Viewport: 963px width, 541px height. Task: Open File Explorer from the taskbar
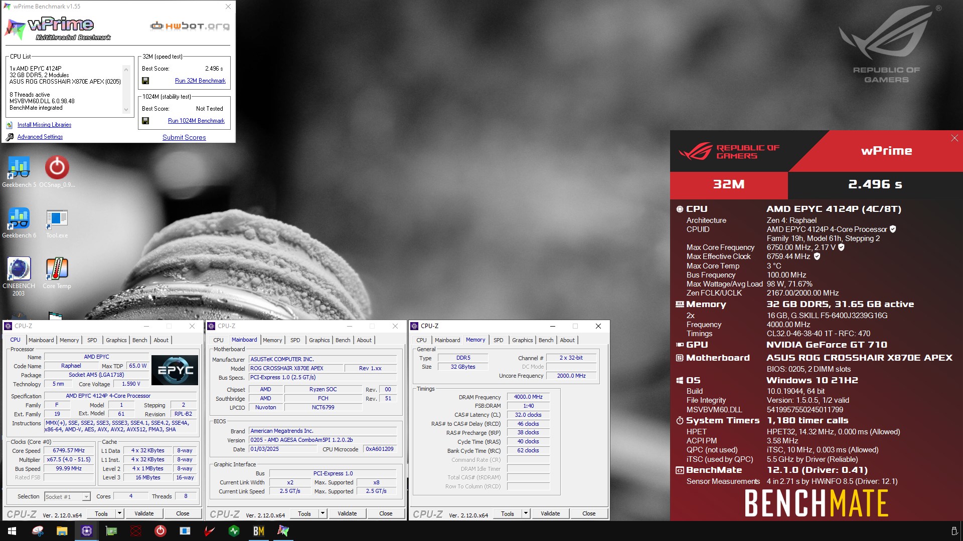[x=62, y=531]
